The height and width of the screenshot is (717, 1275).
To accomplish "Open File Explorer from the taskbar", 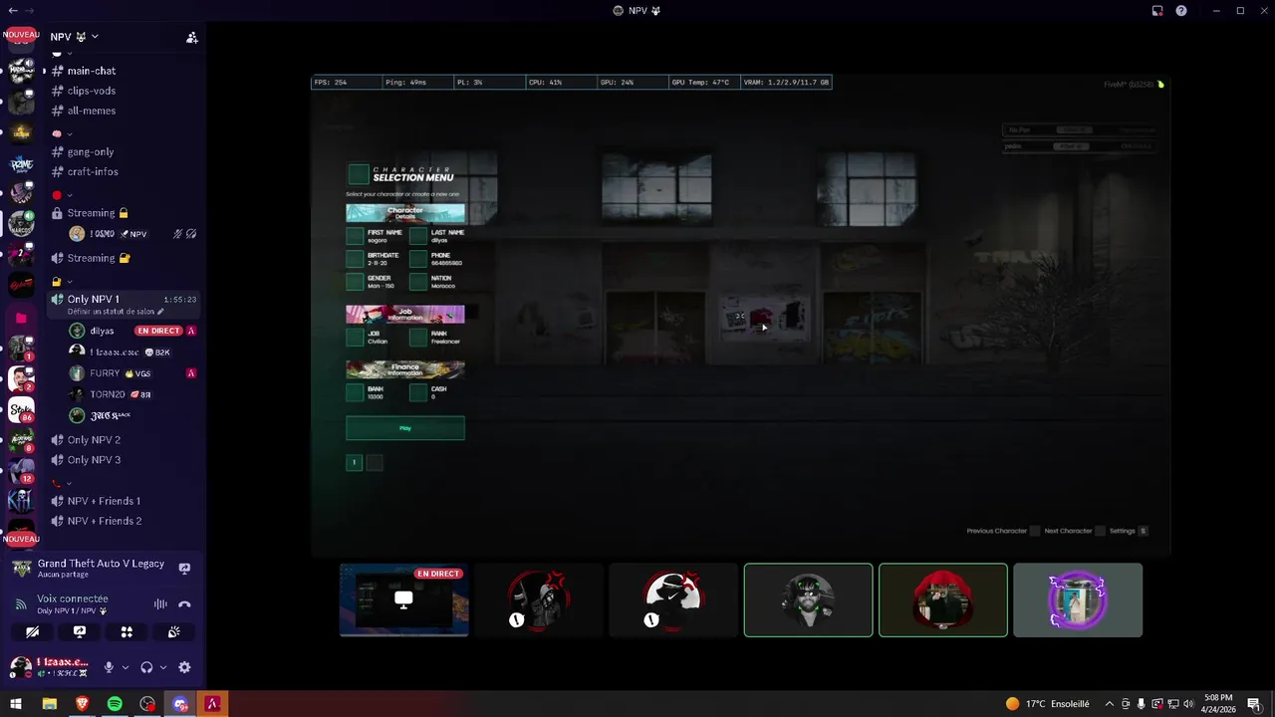I will click(x=49, y=704).
